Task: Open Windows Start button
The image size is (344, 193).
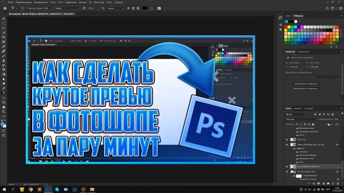Action: coord(4,189)
